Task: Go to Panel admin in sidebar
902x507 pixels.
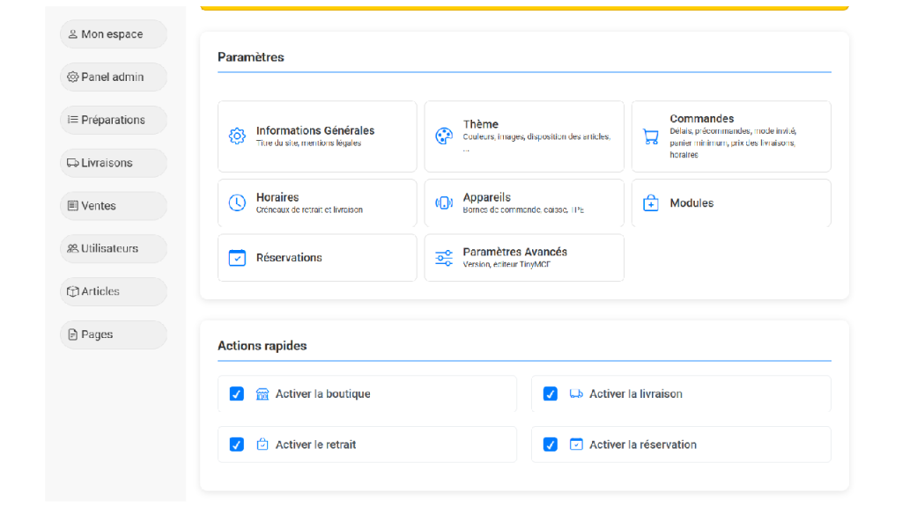Action: pos(113,77)
